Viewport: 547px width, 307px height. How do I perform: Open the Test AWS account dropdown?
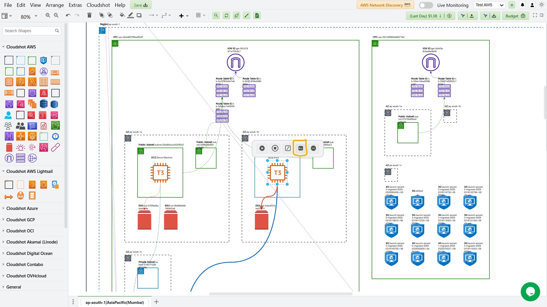[x=489, y=5]
